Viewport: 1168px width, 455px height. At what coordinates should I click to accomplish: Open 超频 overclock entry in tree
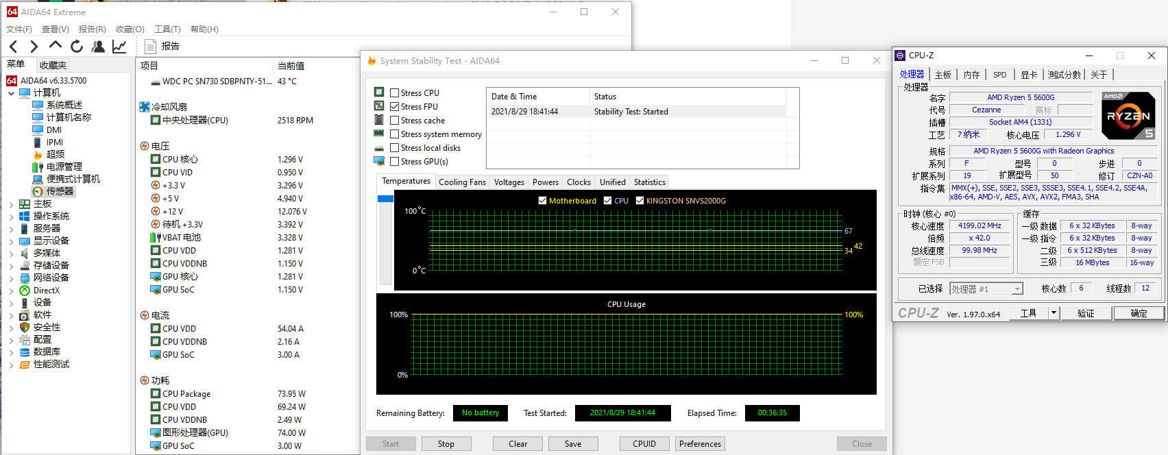[56, 154]
